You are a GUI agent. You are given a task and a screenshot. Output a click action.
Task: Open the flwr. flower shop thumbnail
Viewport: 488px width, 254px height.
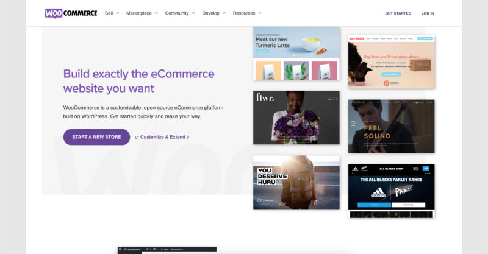coord(296,118)
